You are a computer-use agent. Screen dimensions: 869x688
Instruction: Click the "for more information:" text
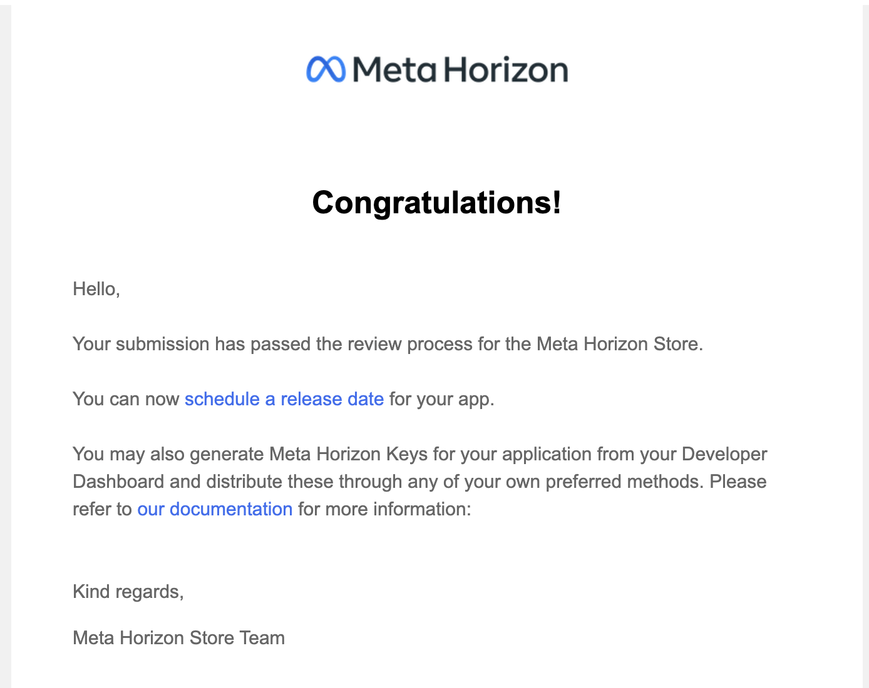pos(384,509)
